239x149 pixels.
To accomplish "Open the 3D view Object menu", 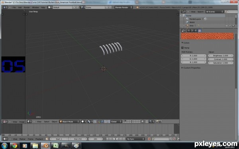I will coord(55,122).
